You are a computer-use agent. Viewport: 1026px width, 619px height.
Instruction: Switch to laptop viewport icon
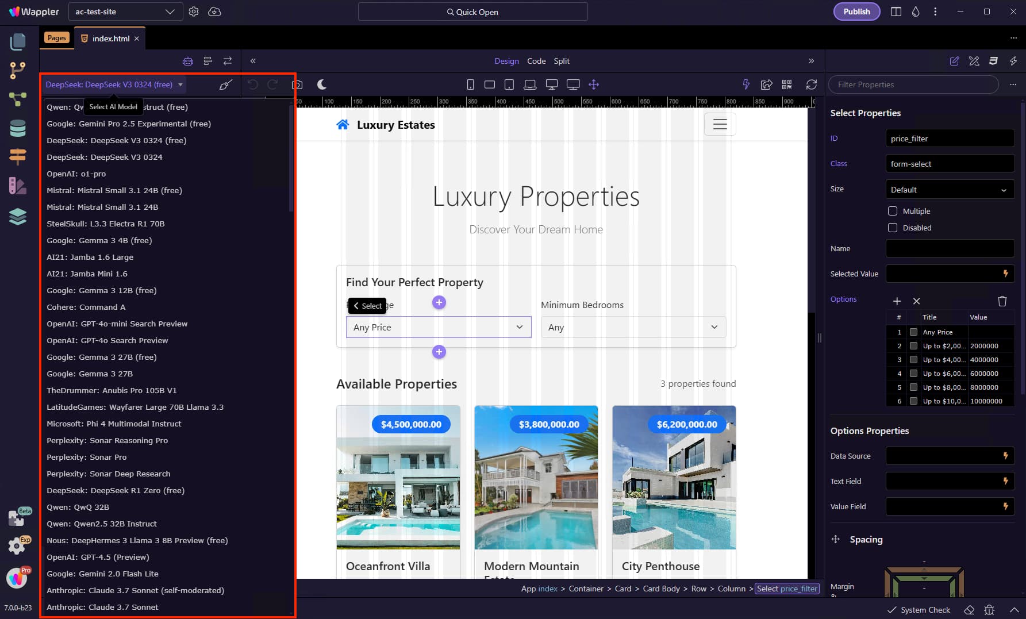pos(530,84)
